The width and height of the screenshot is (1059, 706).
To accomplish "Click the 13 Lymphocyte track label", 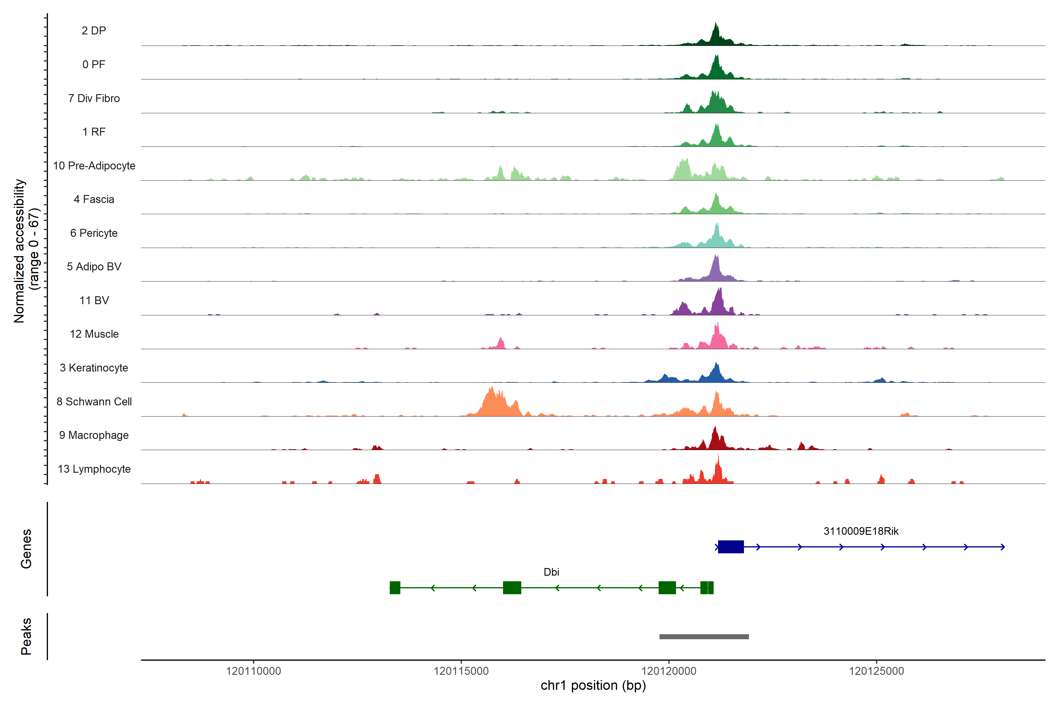I will pyautogui.click(x=94, y=469).
